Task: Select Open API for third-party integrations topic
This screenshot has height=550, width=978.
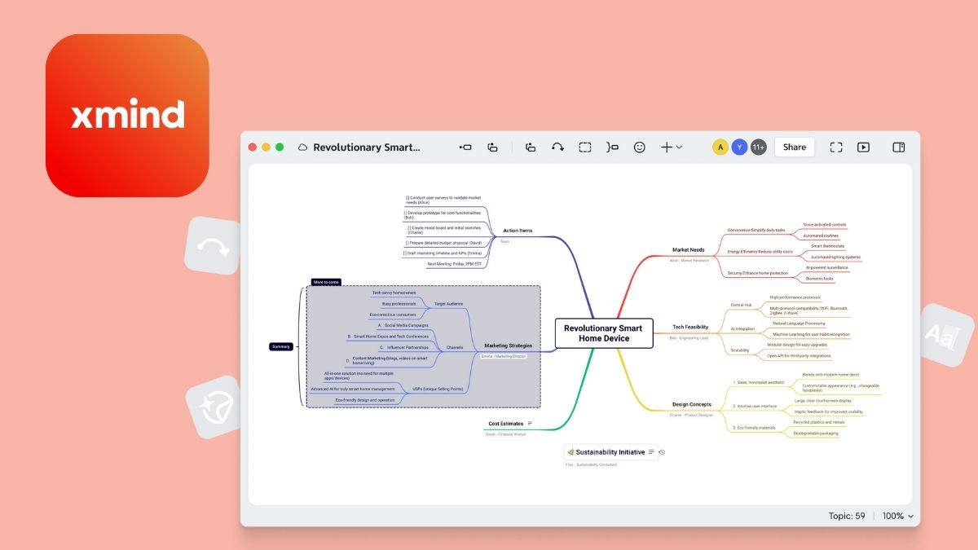Action: click(x=799, y=355)
